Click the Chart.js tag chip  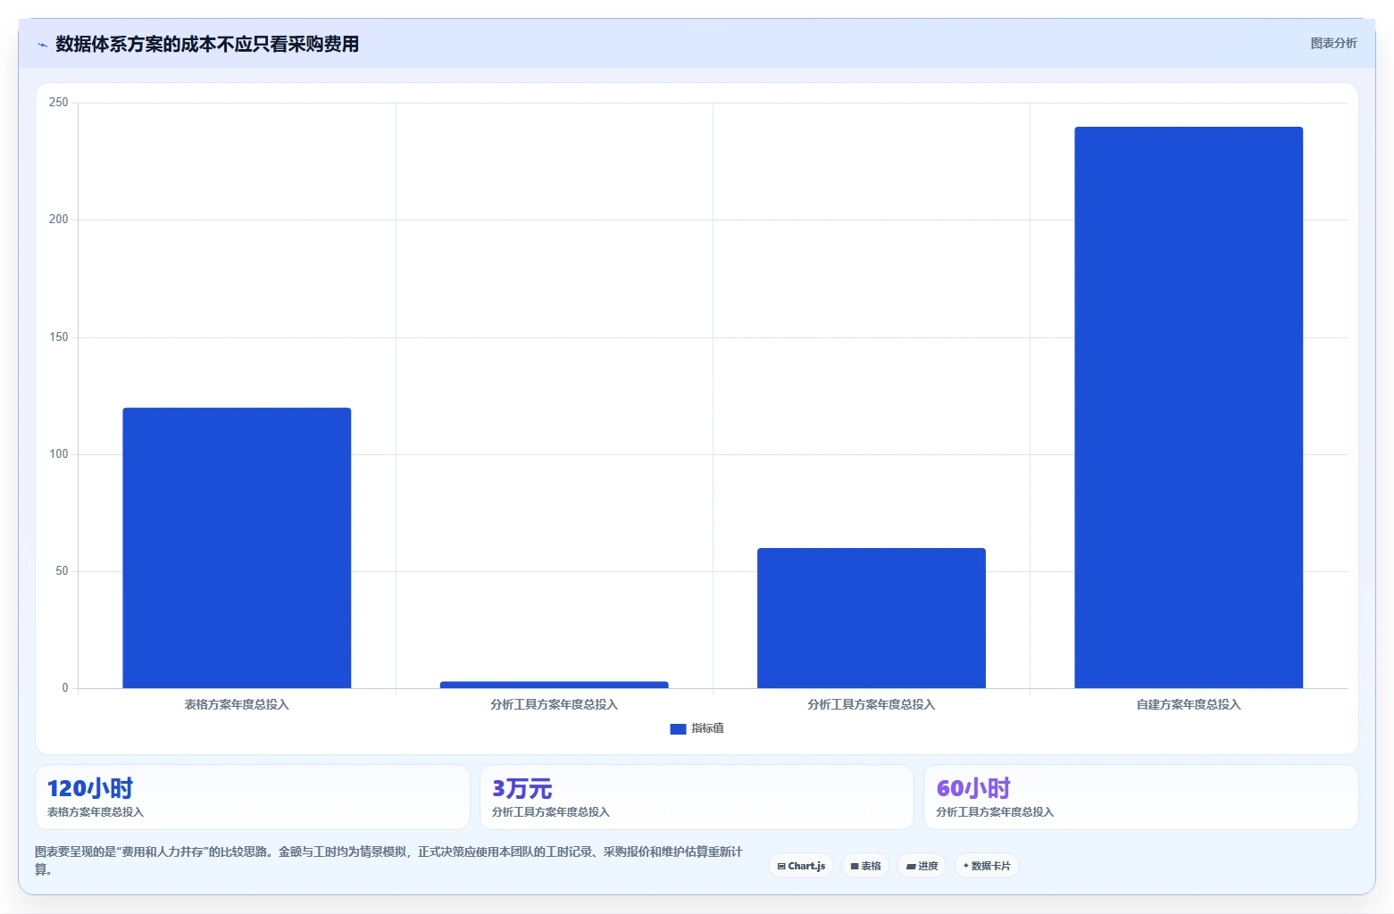[801, 866]
